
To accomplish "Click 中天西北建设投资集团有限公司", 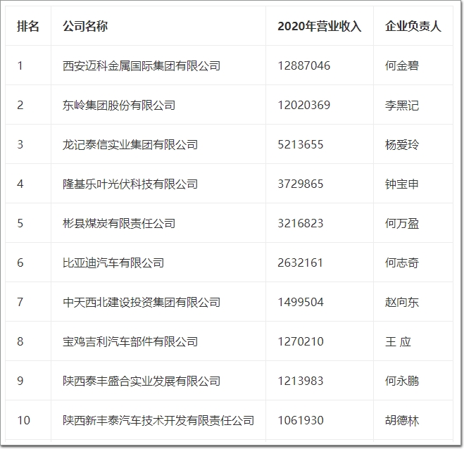I will [x=142, y=302].
